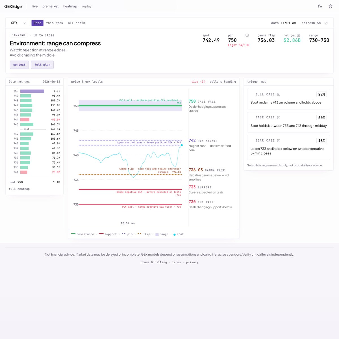The image size is (339, 339).
Task: Go to the replay tab
Action: [87, 6]
